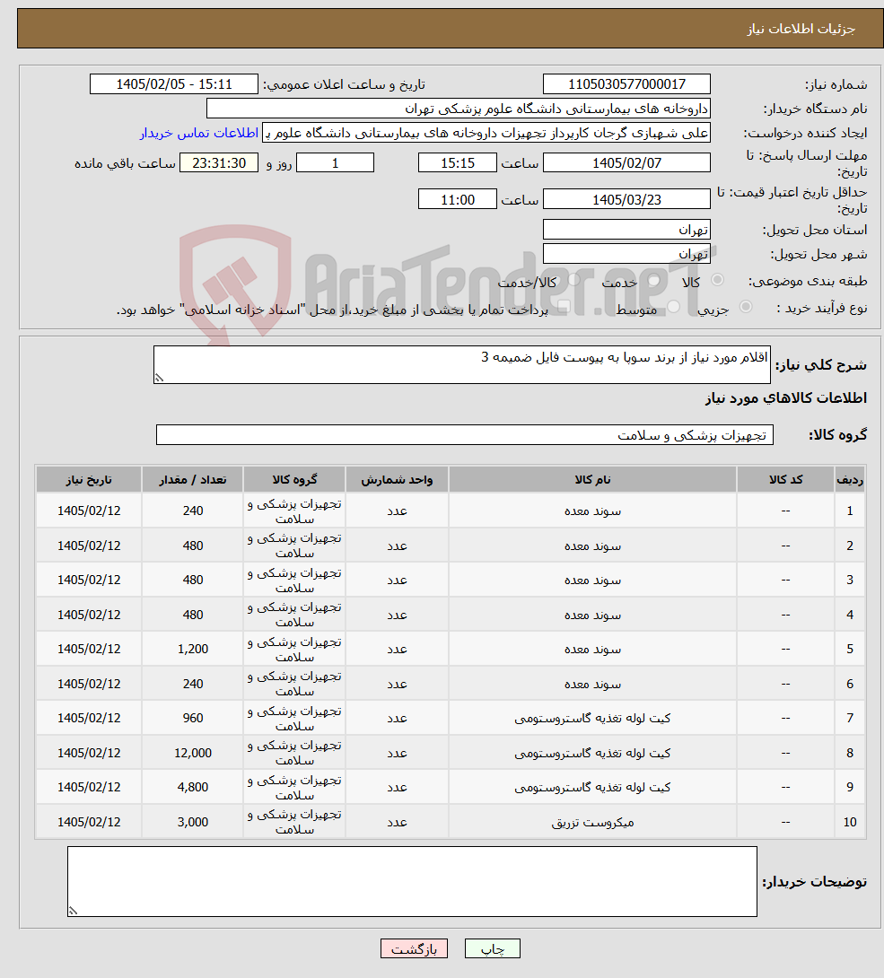Click the ردیف column header
This screenshot has height=978, width=884.
(850, 479)
